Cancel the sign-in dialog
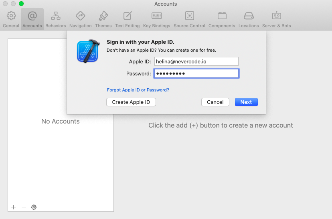Image resolution: width=332 pixels, height=219 pixels. pos(215,102)
